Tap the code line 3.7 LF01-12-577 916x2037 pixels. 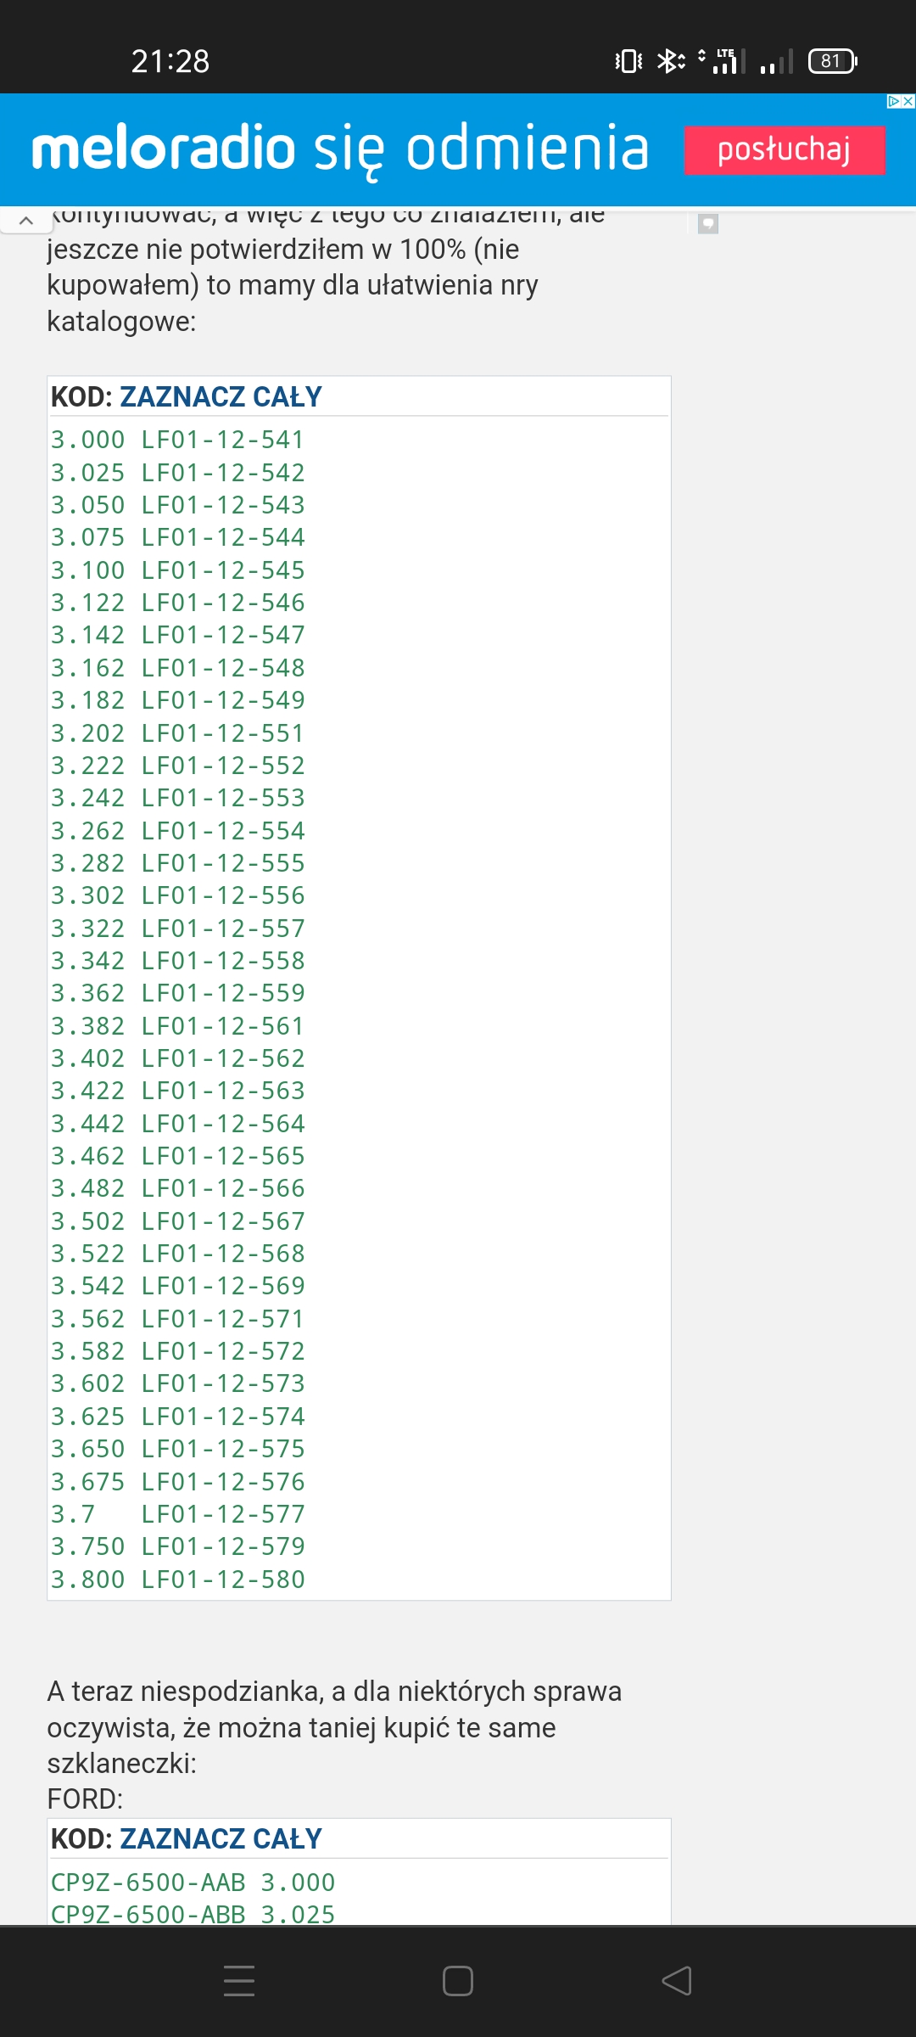coord(177,1514)
